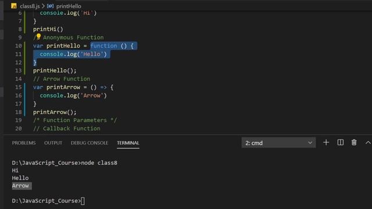Click 'var printHello' declaration on line 10
Viewport: 372px width, 209px height.
coord(56,46)
